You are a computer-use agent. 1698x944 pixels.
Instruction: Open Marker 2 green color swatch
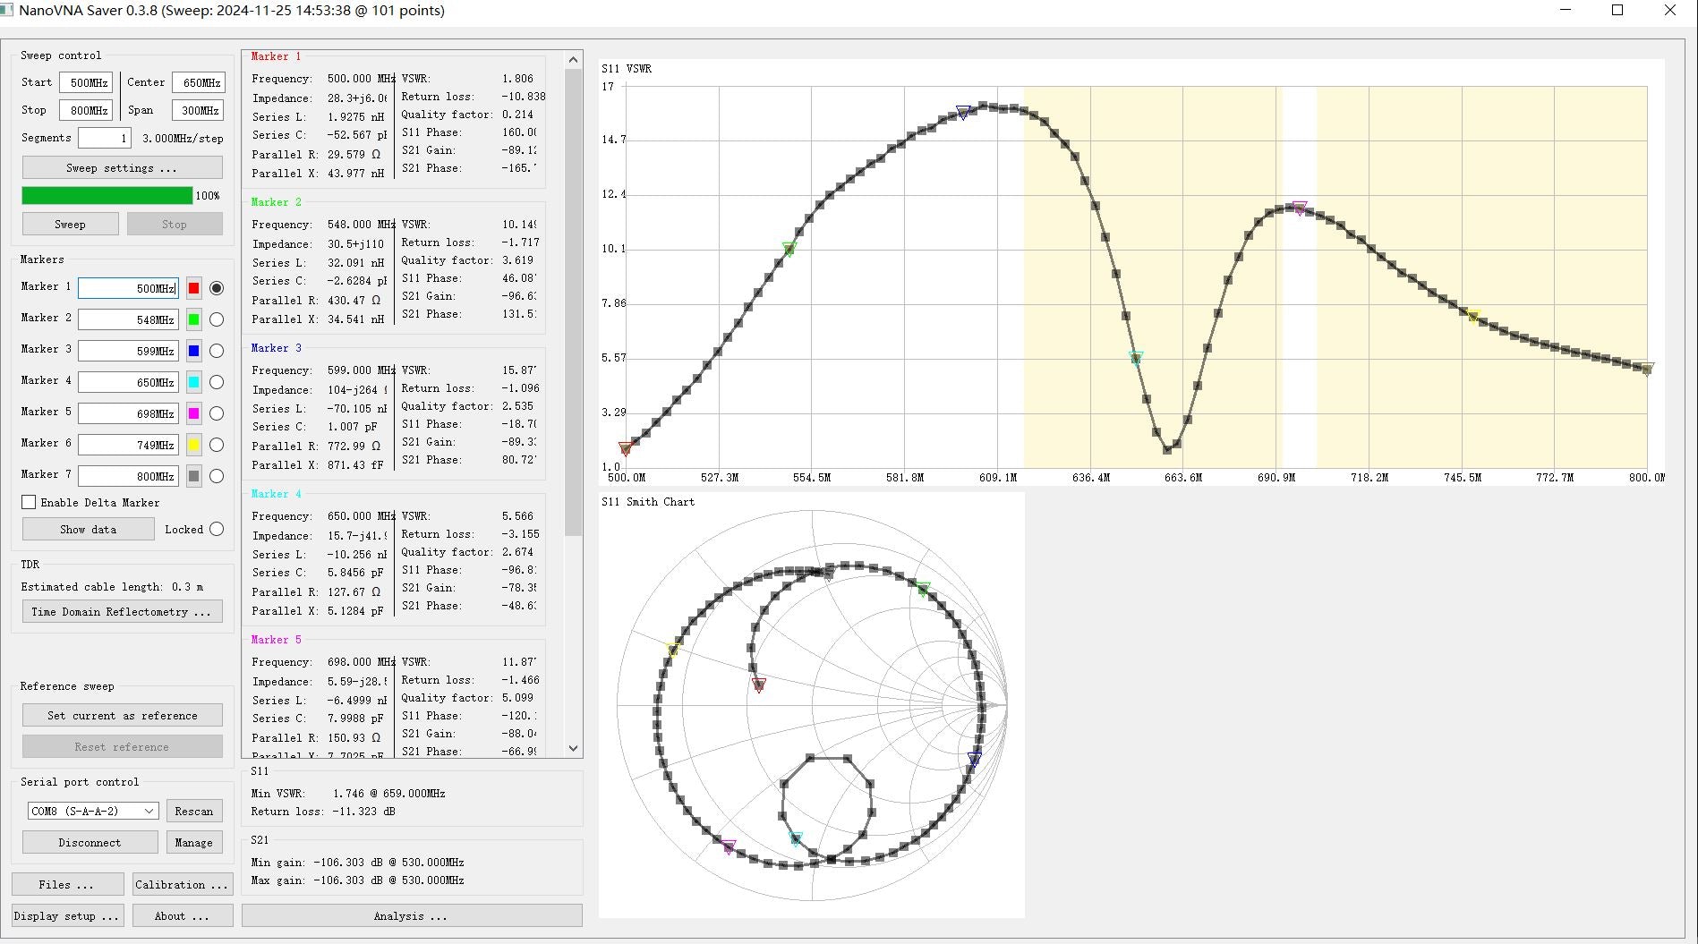pyautogui.click(x=193, y=319)
